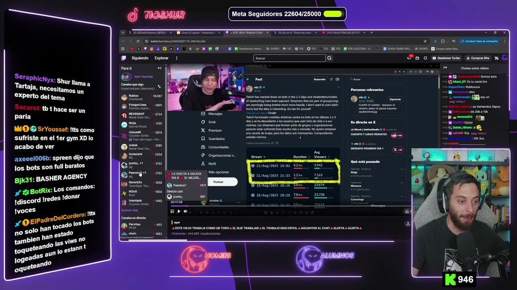Open Perxitaa channel under Canales en directo
This screenshot has width=517, height=290.
point(142,226)
